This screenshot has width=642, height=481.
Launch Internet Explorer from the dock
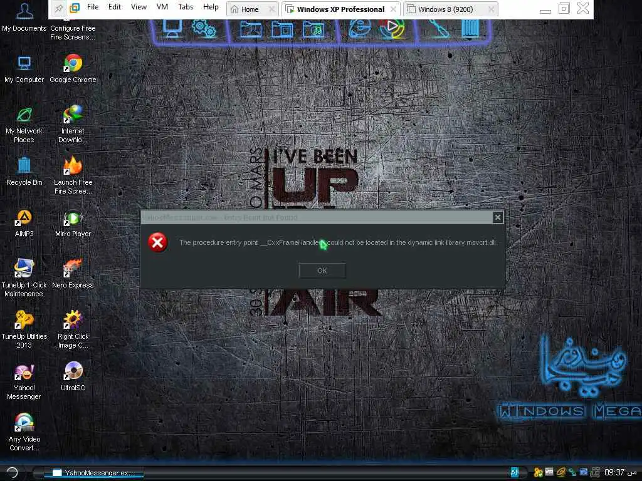point(360,29)
